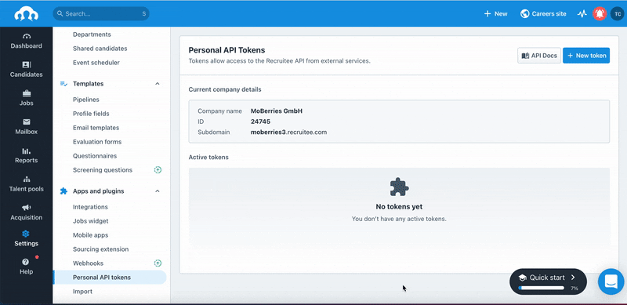This screenshot has height=305, width=627.
Task: Click the moberries3.recruitee.com subdomain
Action: pyautogui.click(x=288, y=132)
